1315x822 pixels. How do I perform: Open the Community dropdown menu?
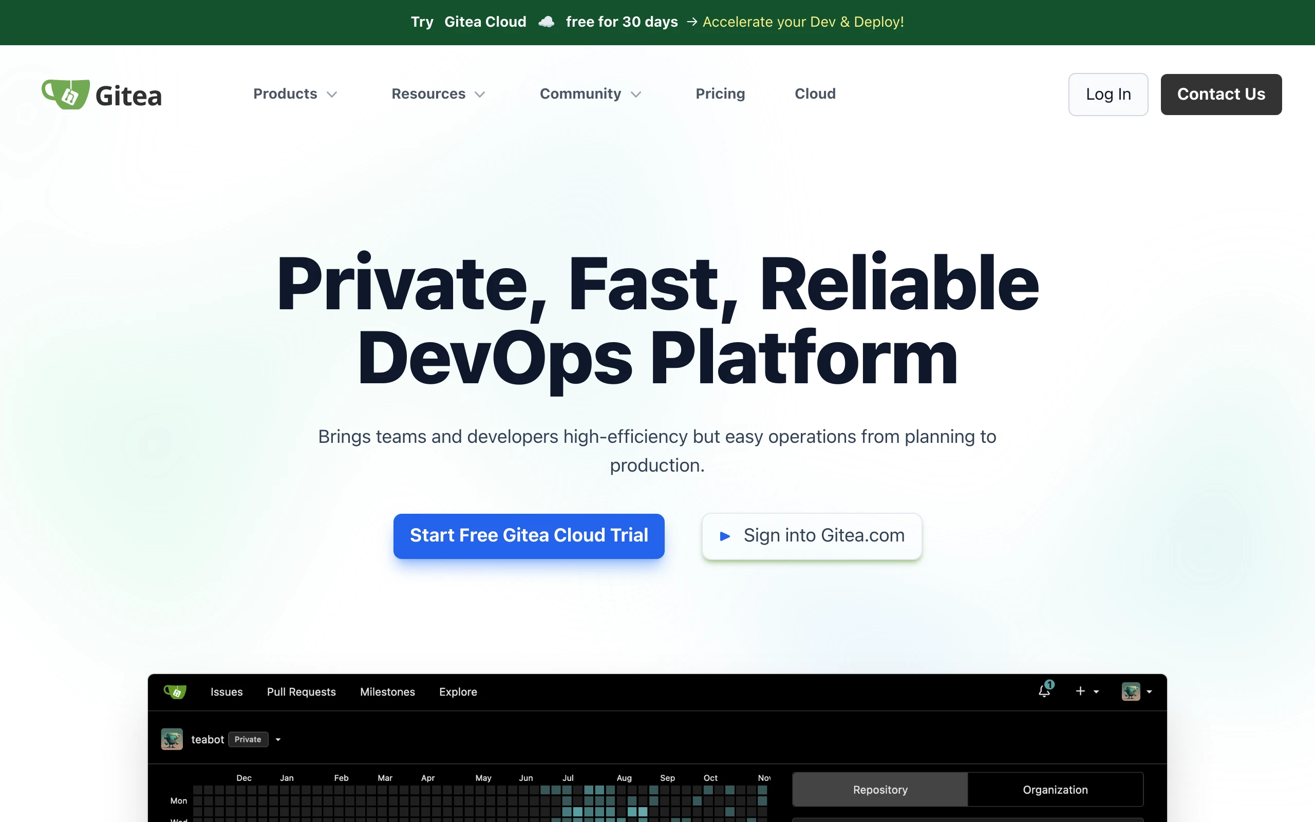click(x=590, y=94)
